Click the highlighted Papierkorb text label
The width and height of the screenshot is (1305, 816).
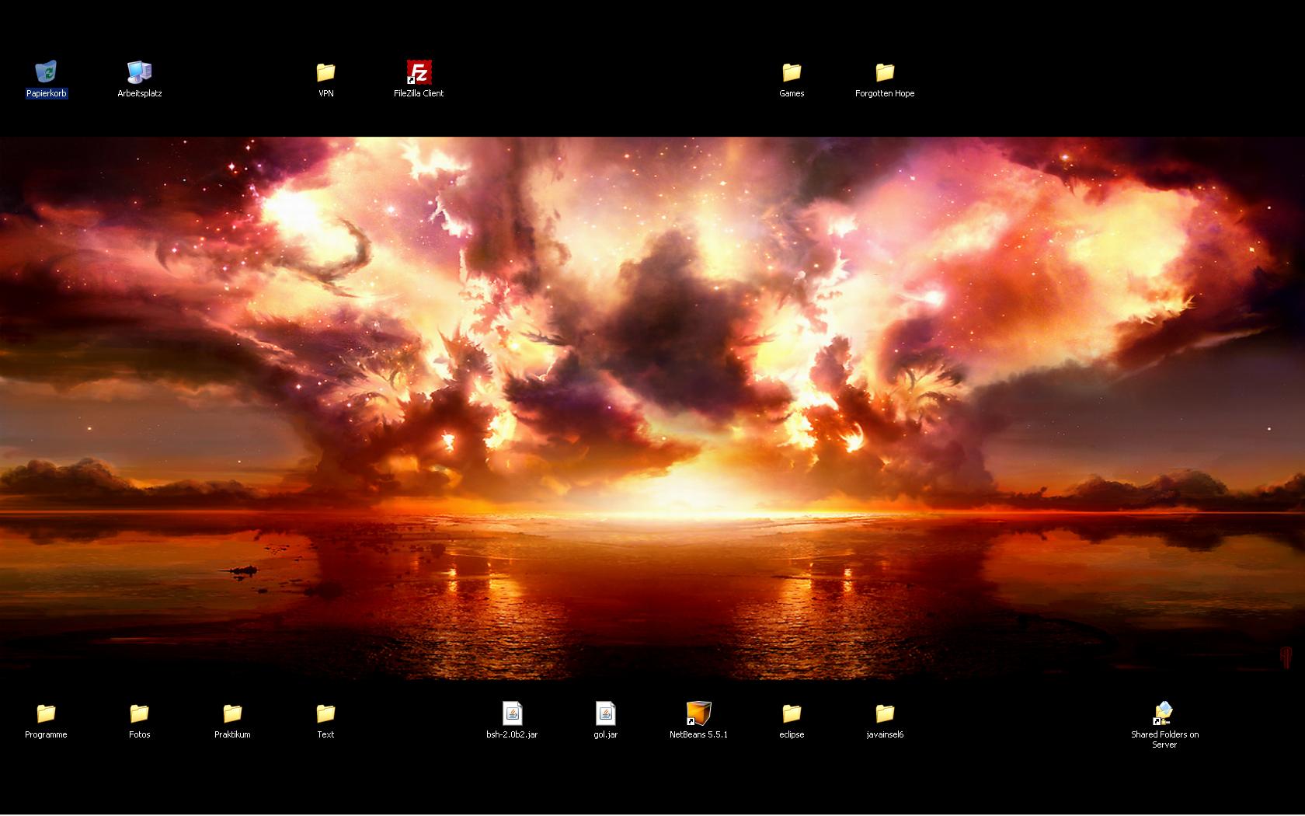(47, 93)
